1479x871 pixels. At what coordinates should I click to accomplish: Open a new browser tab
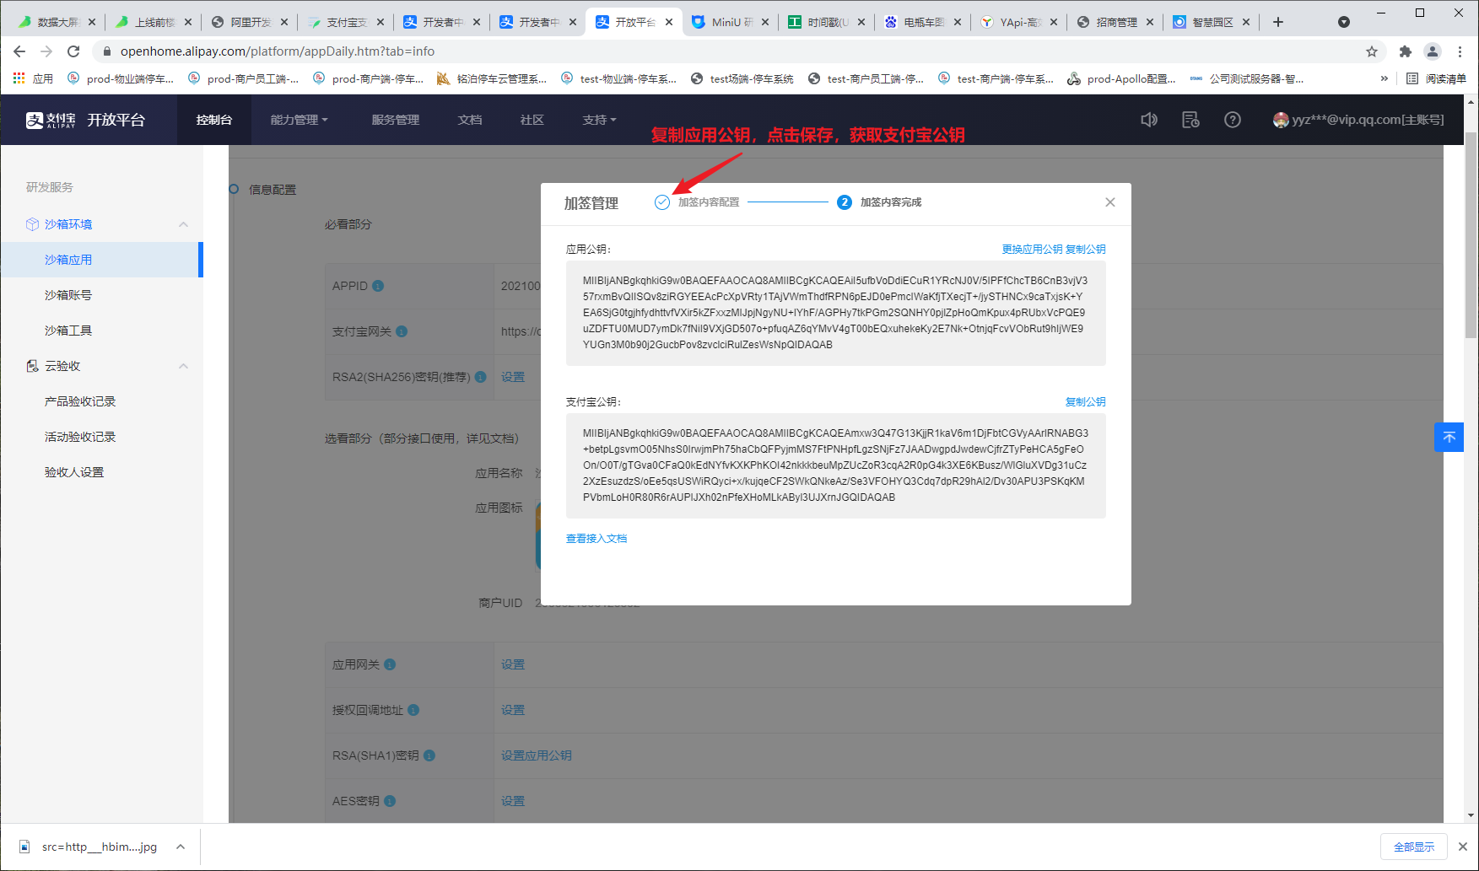(x=1278, y=22)
